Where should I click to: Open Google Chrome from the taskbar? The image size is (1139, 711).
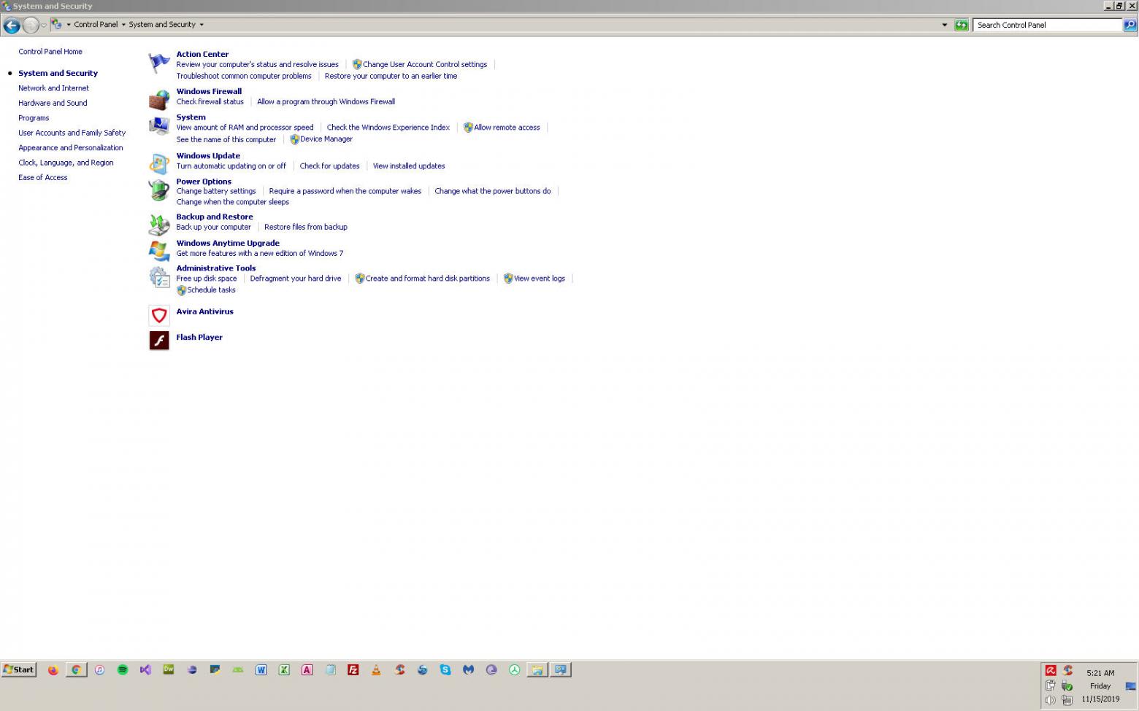[x=76, y=669]
